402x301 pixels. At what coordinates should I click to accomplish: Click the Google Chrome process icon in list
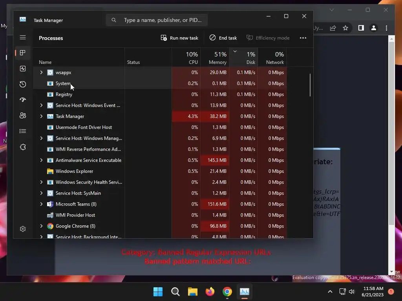tap(50, 226)
